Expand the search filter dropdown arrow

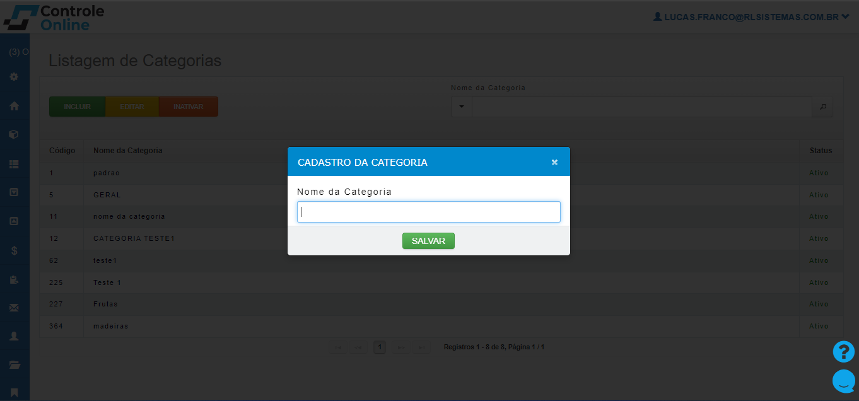pos(461,107)
